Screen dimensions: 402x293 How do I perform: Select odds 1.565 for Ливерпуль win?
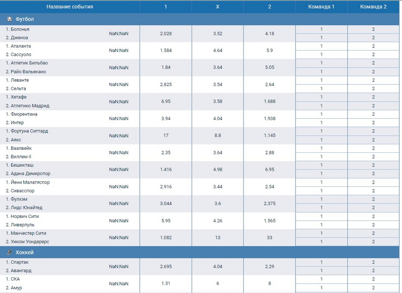(x=269, y=220)
